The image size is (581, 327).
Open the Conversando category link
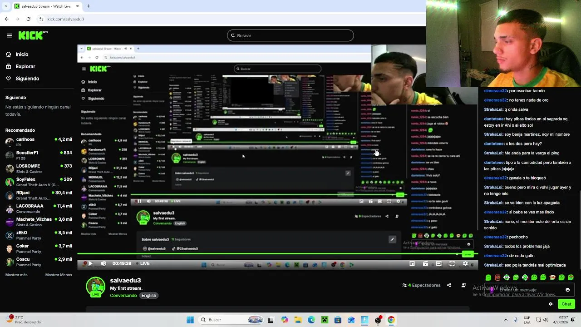tap(123, 295)
